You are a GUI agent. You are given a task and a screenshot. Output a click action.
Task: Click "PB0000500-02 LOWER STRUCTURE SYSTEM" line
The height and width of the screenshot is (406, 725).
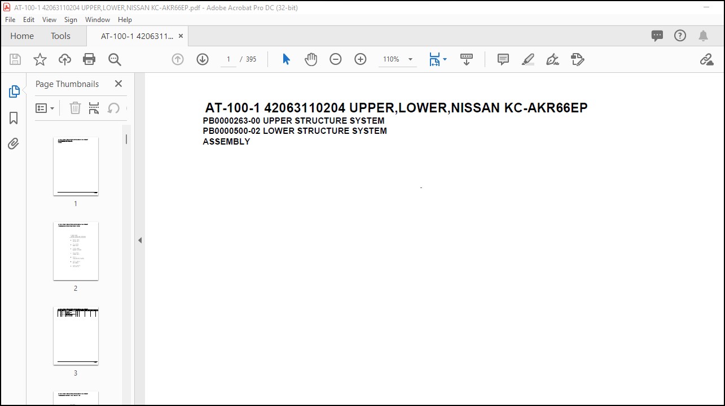(x=295, y=131)
